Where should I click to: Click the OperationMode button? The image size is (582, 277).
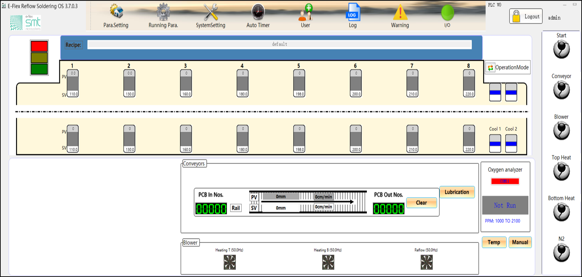pos(508,67)
